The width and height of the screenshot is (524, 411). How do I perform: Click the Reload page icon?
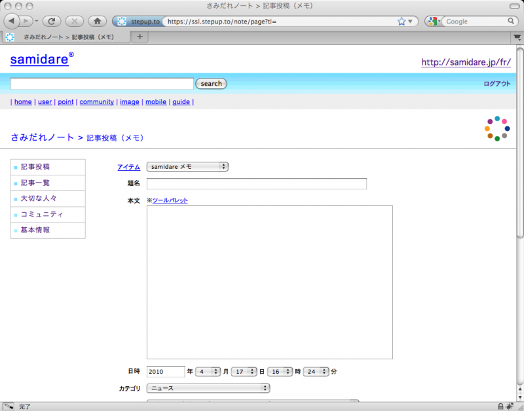pos(52,21)
